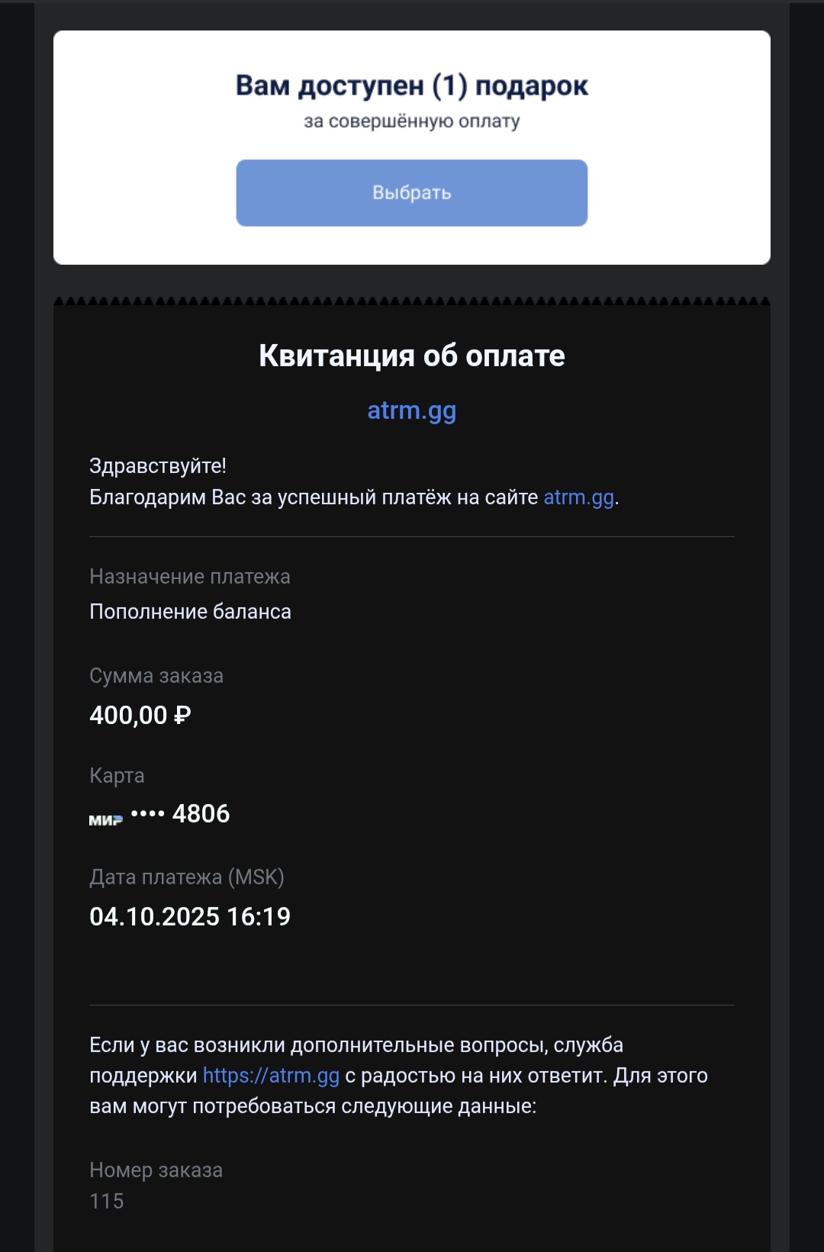Click the за совершённую оплату subtitle

(411, 121)
